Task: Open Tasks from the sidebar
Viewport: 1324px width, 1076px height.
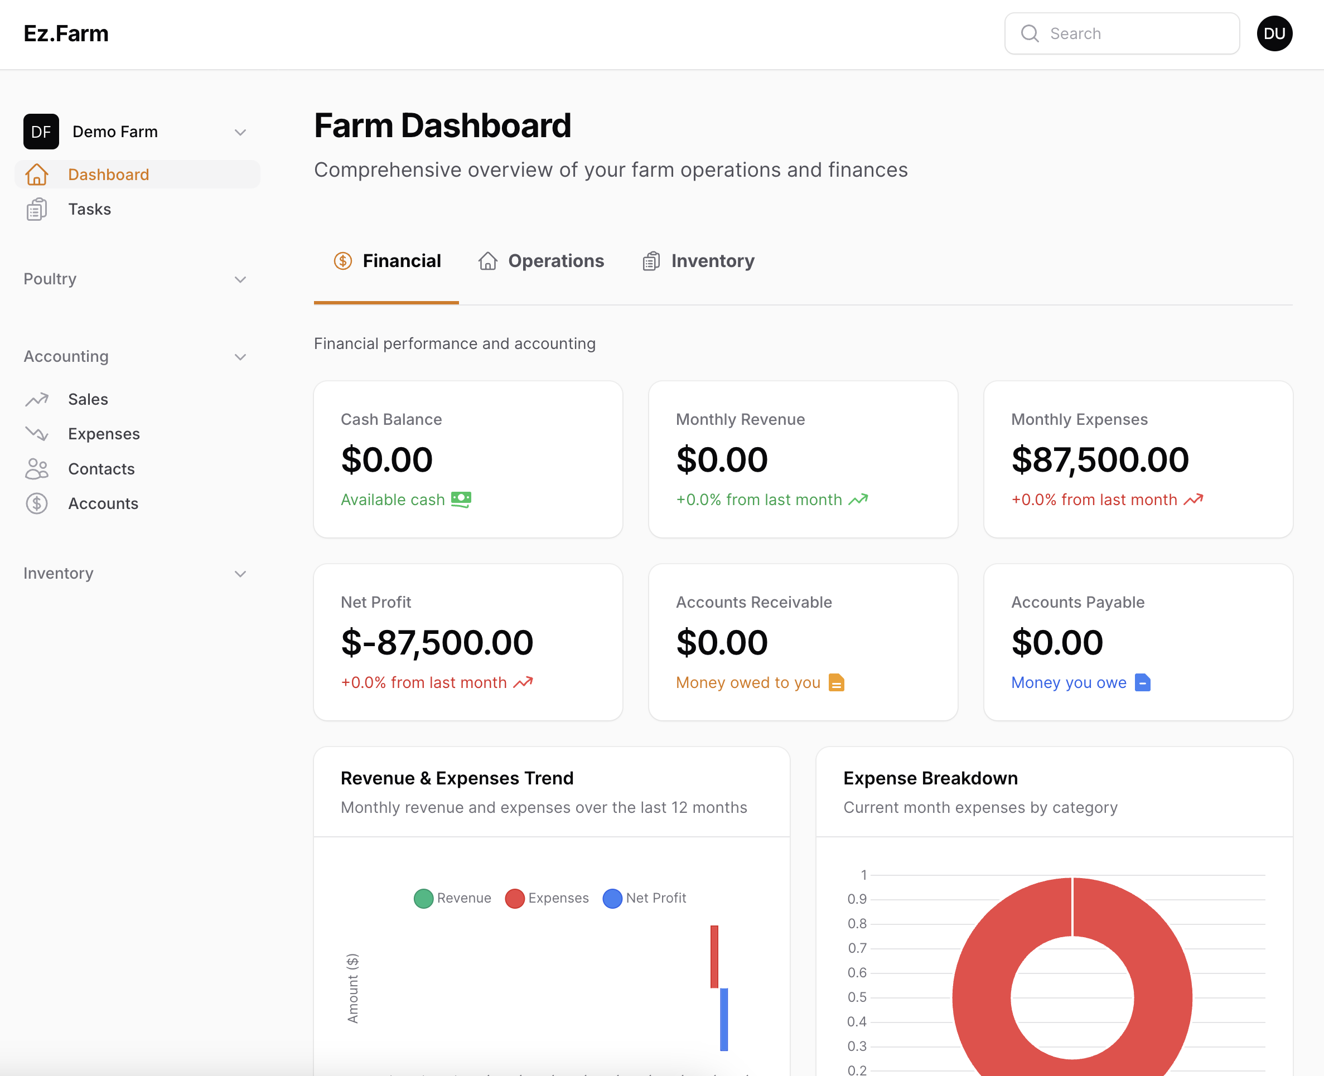Action: [137, 210]
